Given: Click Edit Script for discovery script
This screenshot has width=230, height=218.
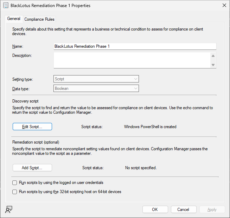Looking at the screenshot, I should pyautogui.click(x=32, y=127).
